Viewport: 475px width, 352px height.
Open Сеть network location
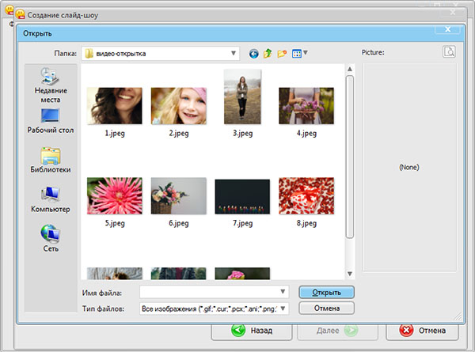[x=50, y=237]
